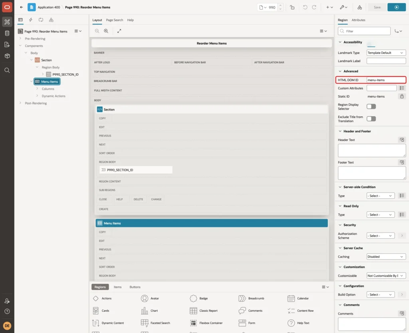Switch to Items gallery tab
Viewport: 409px width, 333px height.
pos(118,287)
